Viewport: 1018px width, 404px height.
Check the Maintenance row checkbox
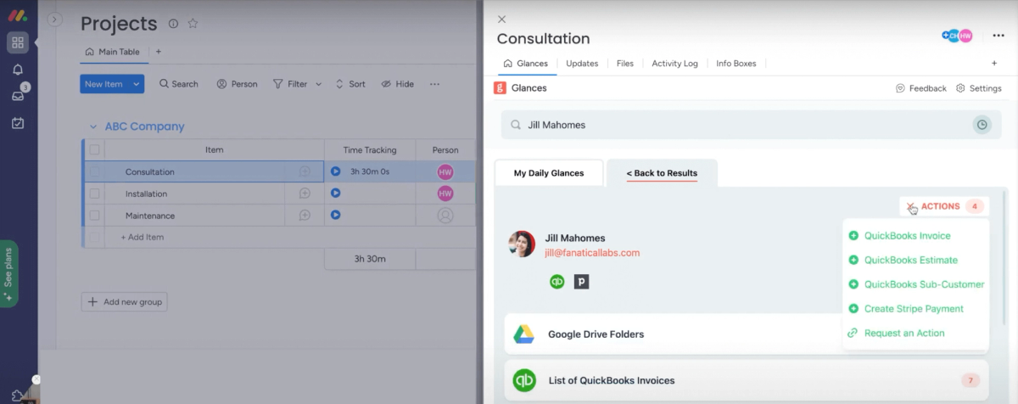tap(95, 216)
